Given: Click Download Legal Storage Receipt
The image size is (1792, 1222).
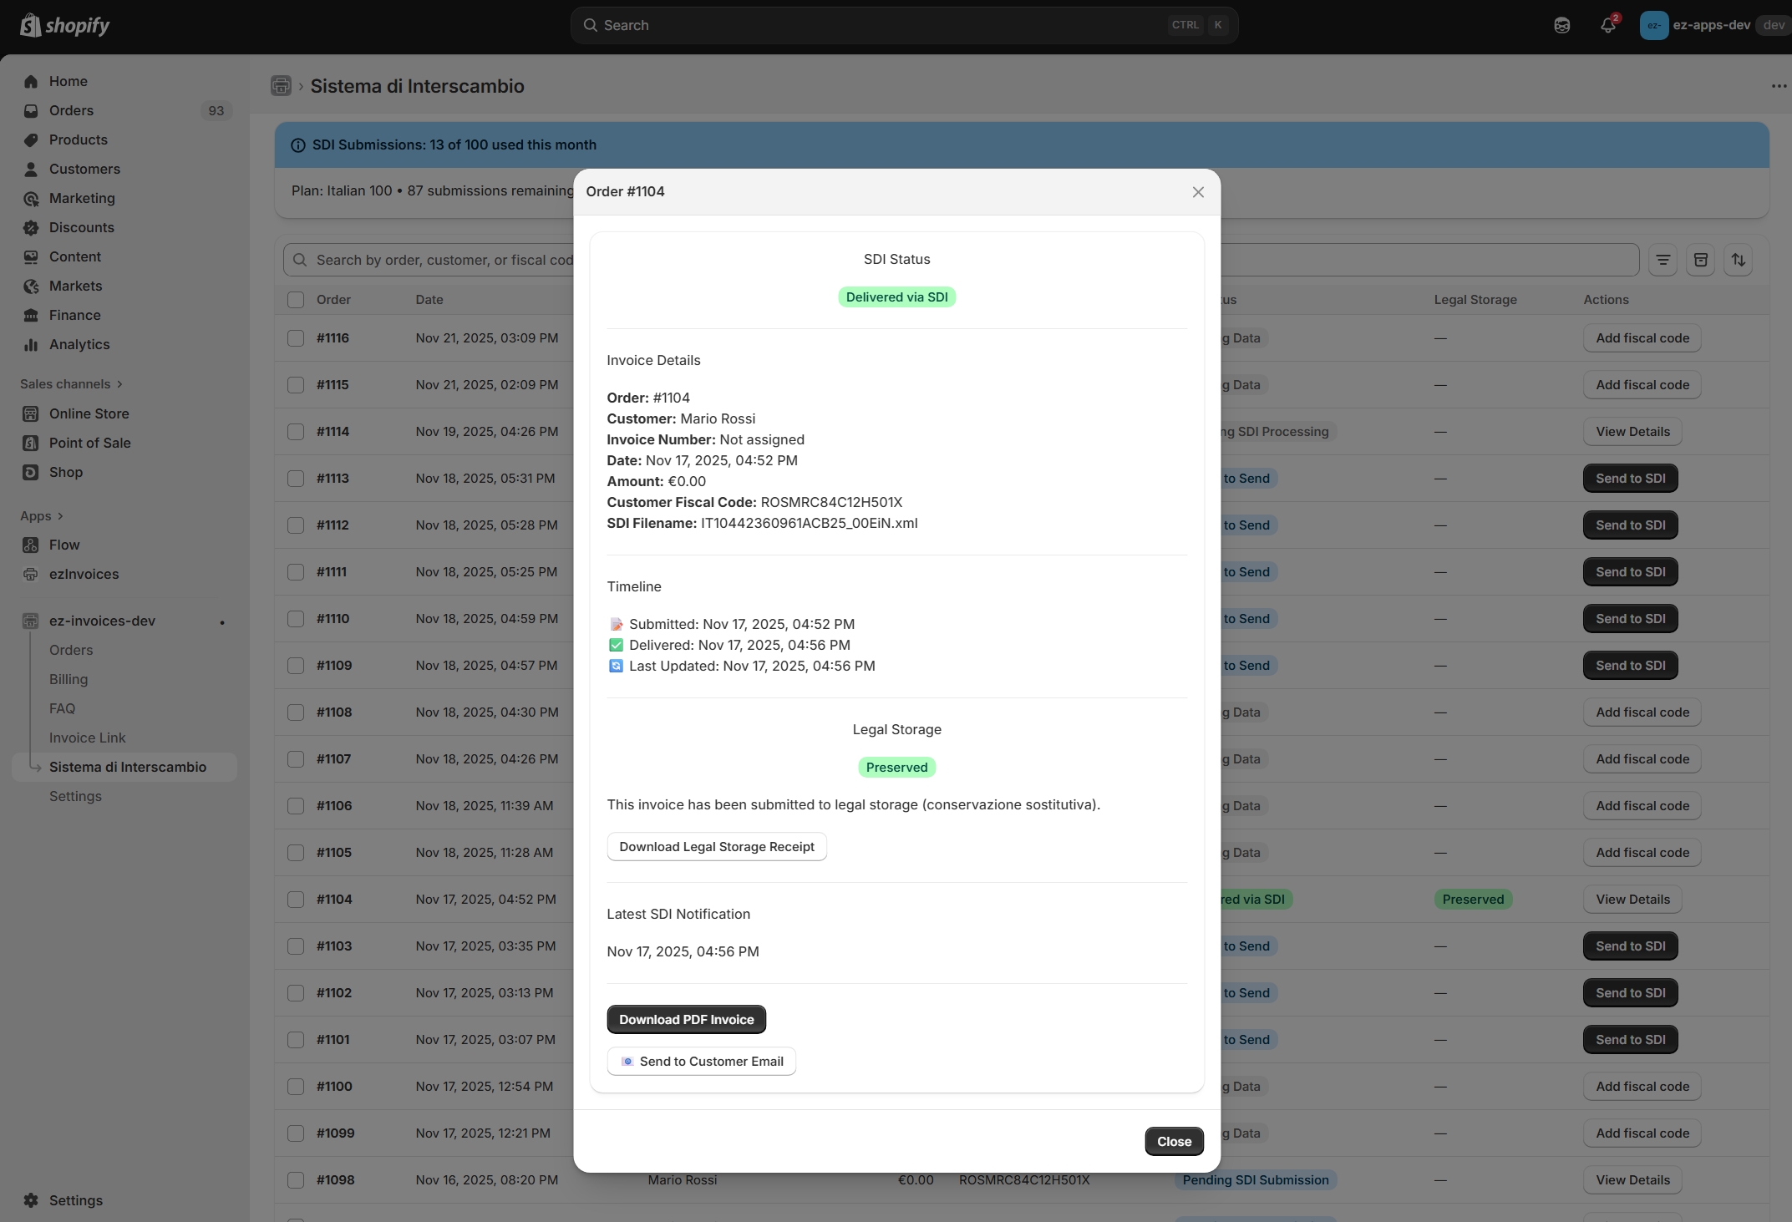Looking at the screenshot, I should [x=716, y=846].
